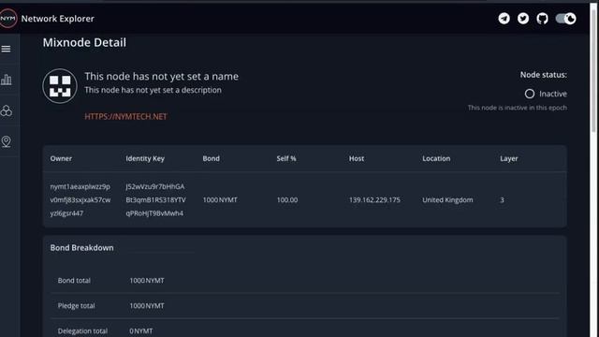
Task: Open the hamburger menu in sidebar
Action: click(x=7, y=49)
